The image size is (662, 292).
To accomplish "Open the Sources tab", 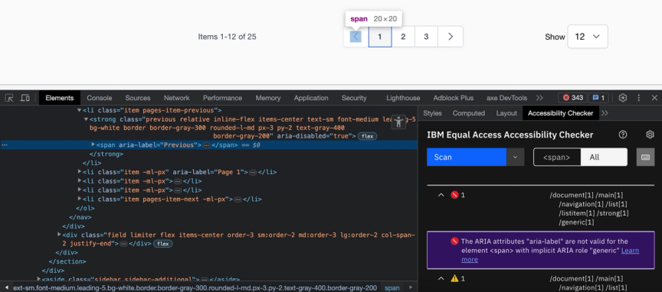I will tap(138, 98).
